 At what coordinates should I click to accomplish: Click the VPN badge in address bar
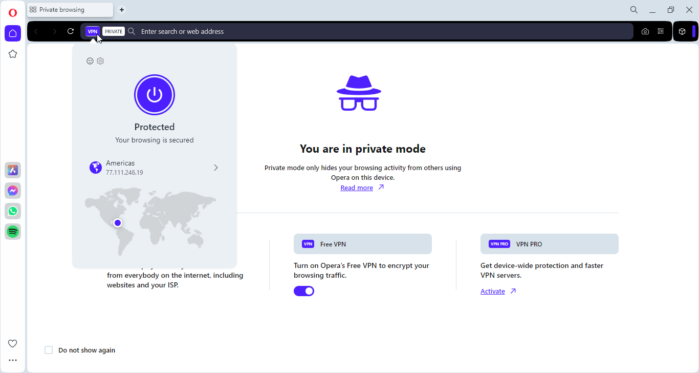coord(93,31)
